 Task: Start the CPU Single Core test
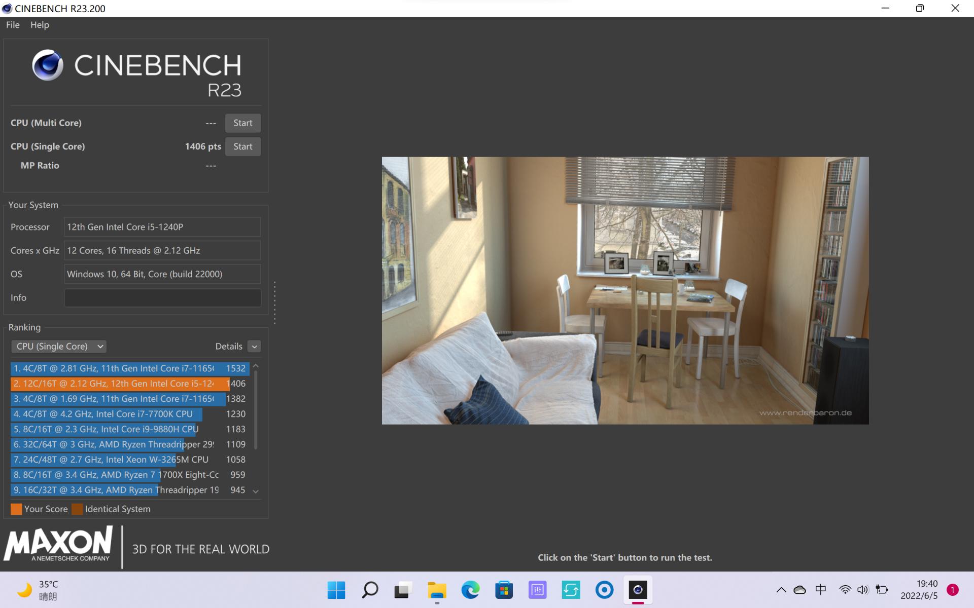pos(242,146)
